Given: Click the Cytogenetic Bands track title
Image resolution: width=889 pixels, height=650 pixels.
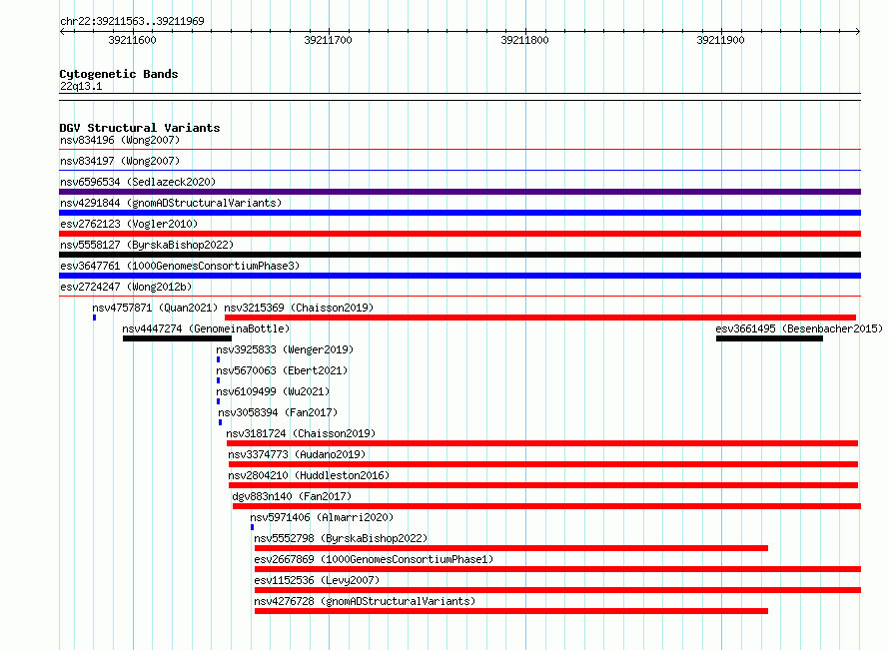Looking at the screenshot, I should [x=119, y=74].
